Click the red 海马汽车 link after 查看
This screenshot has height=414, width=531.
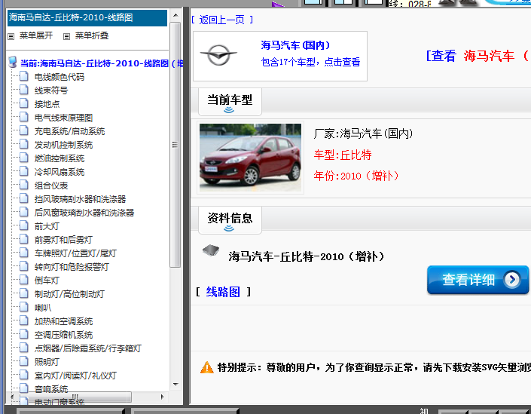pyautogui.click(x=489, y=56)
